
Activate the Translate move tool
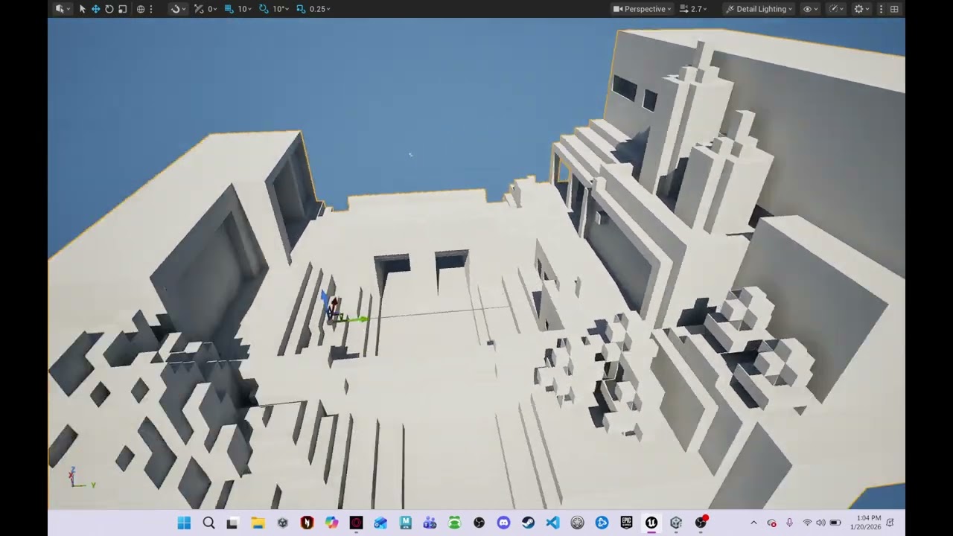point(95,9)
